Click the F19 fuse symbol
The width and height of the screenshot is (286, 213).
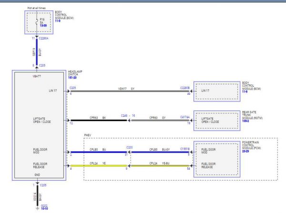(x=37, y=22)
